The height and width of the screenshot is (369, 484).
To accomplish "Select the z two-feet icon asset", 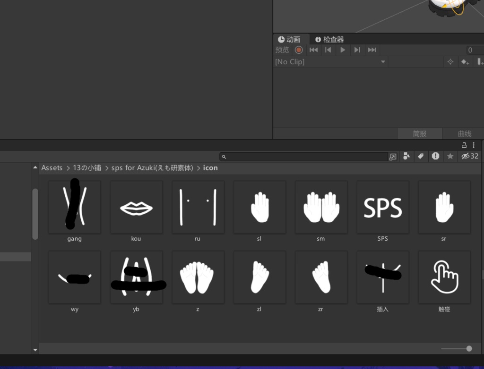I will [198, 277].
